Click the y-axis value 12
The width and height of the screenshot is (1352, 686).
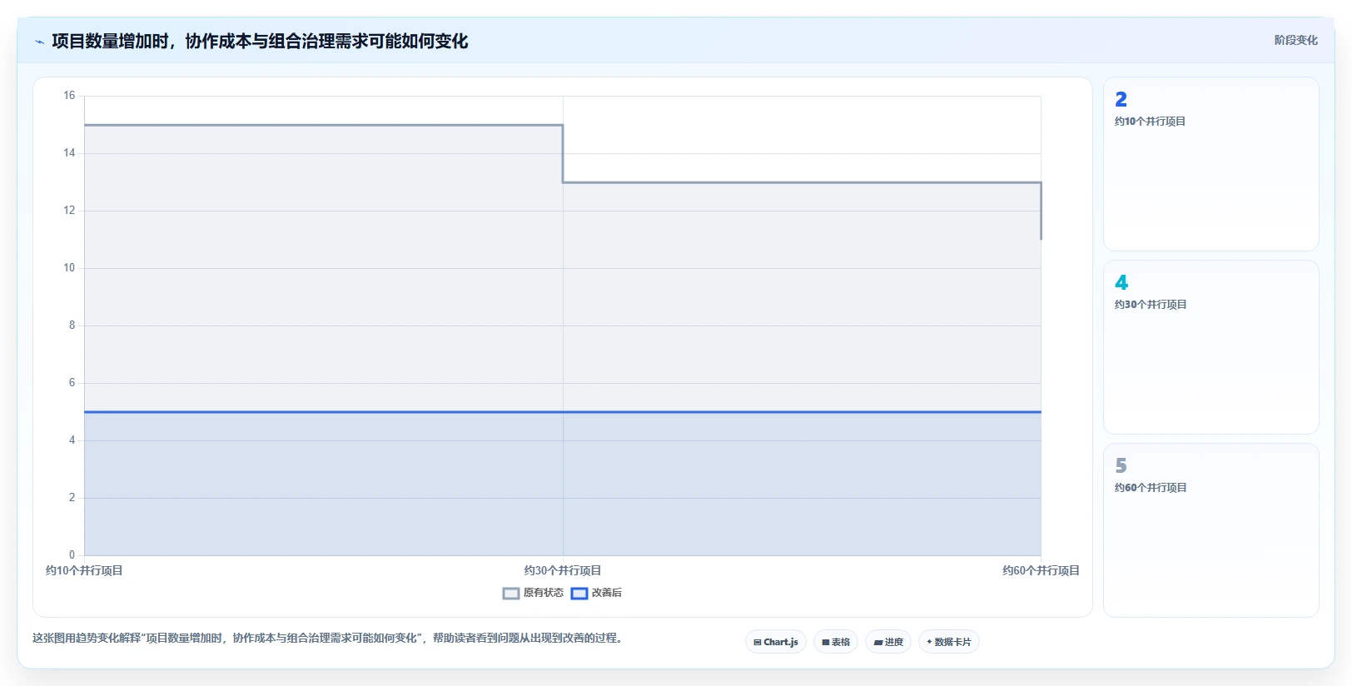69,211
